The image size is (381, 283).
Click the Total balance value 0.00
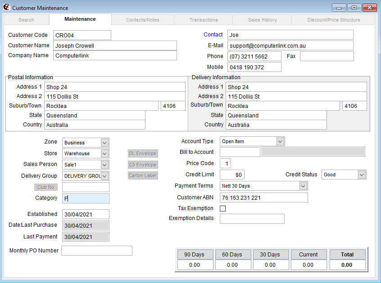[x=348, y=265]
